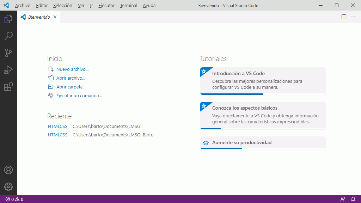Maximize the Visual Studio Code window

tap(337, 5)
